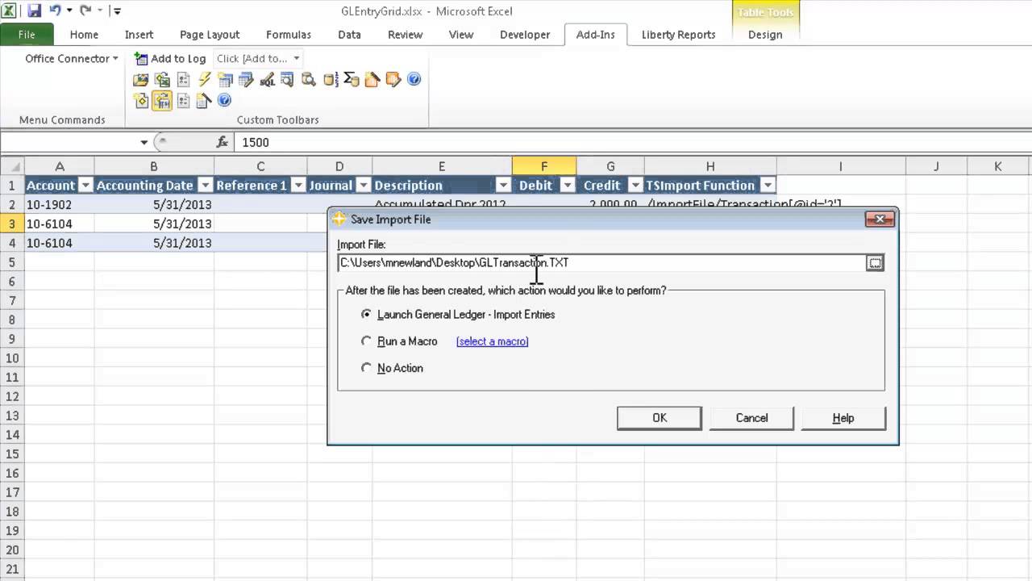Viewport: 1032px width, 581px height.
Task: Click the blue help icon in second toolbar row
Action: (x=225, y=100)
